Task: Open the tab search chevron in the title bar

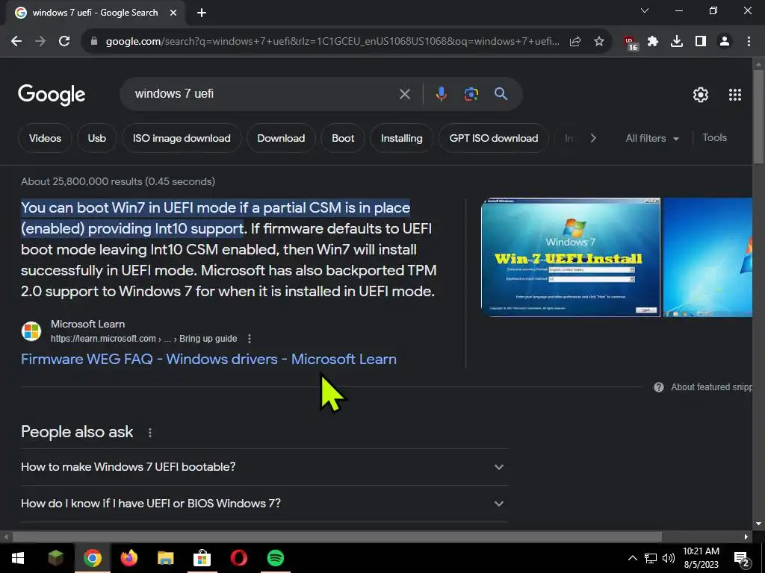Action: pos(645,10)
